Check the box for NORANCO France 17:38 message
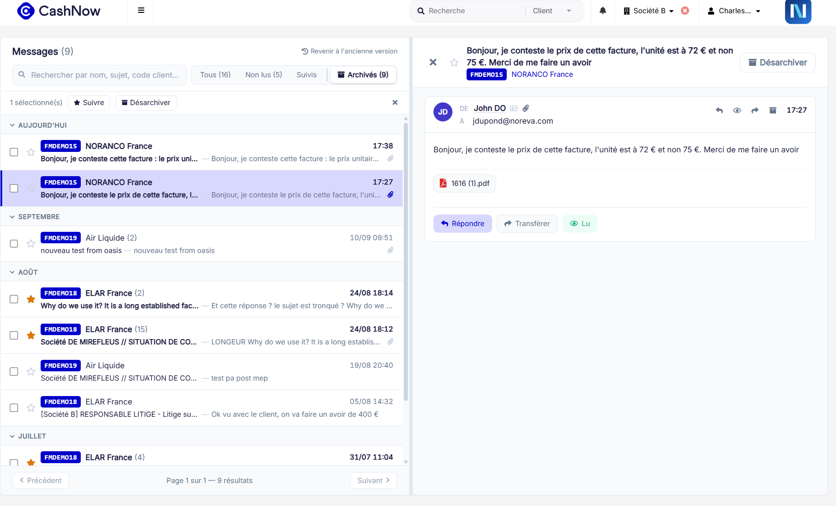Viewport: 836px width, 506px height. tap(14, 152)
